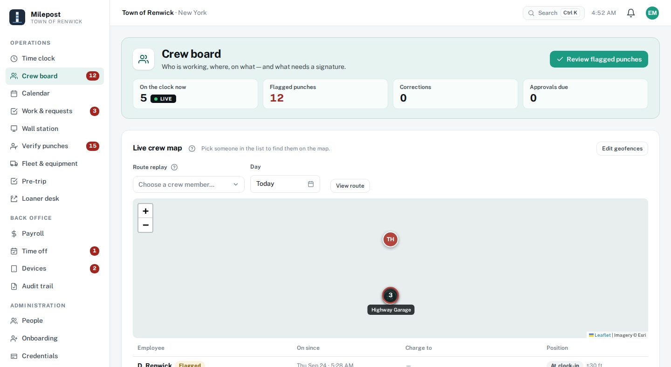Open the notifications bell
The width and height of the screenshot is (671, 367).
[x=631, y=13]
